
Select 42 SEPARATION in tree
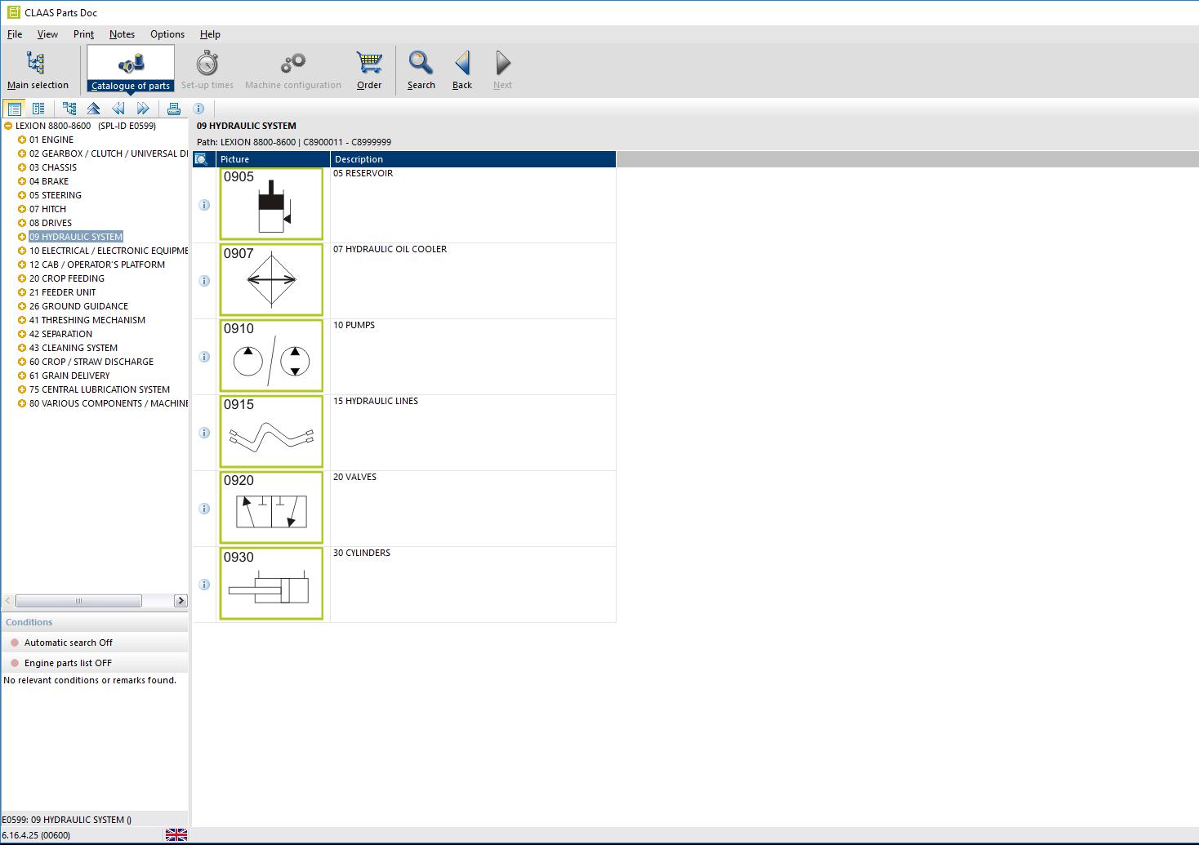pyautogui.click(x=60, y=334)
